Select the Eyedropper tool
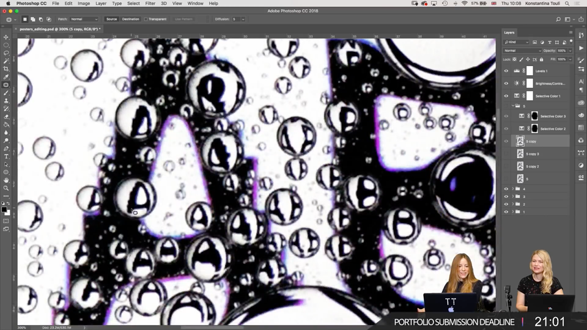 point(6,77)
